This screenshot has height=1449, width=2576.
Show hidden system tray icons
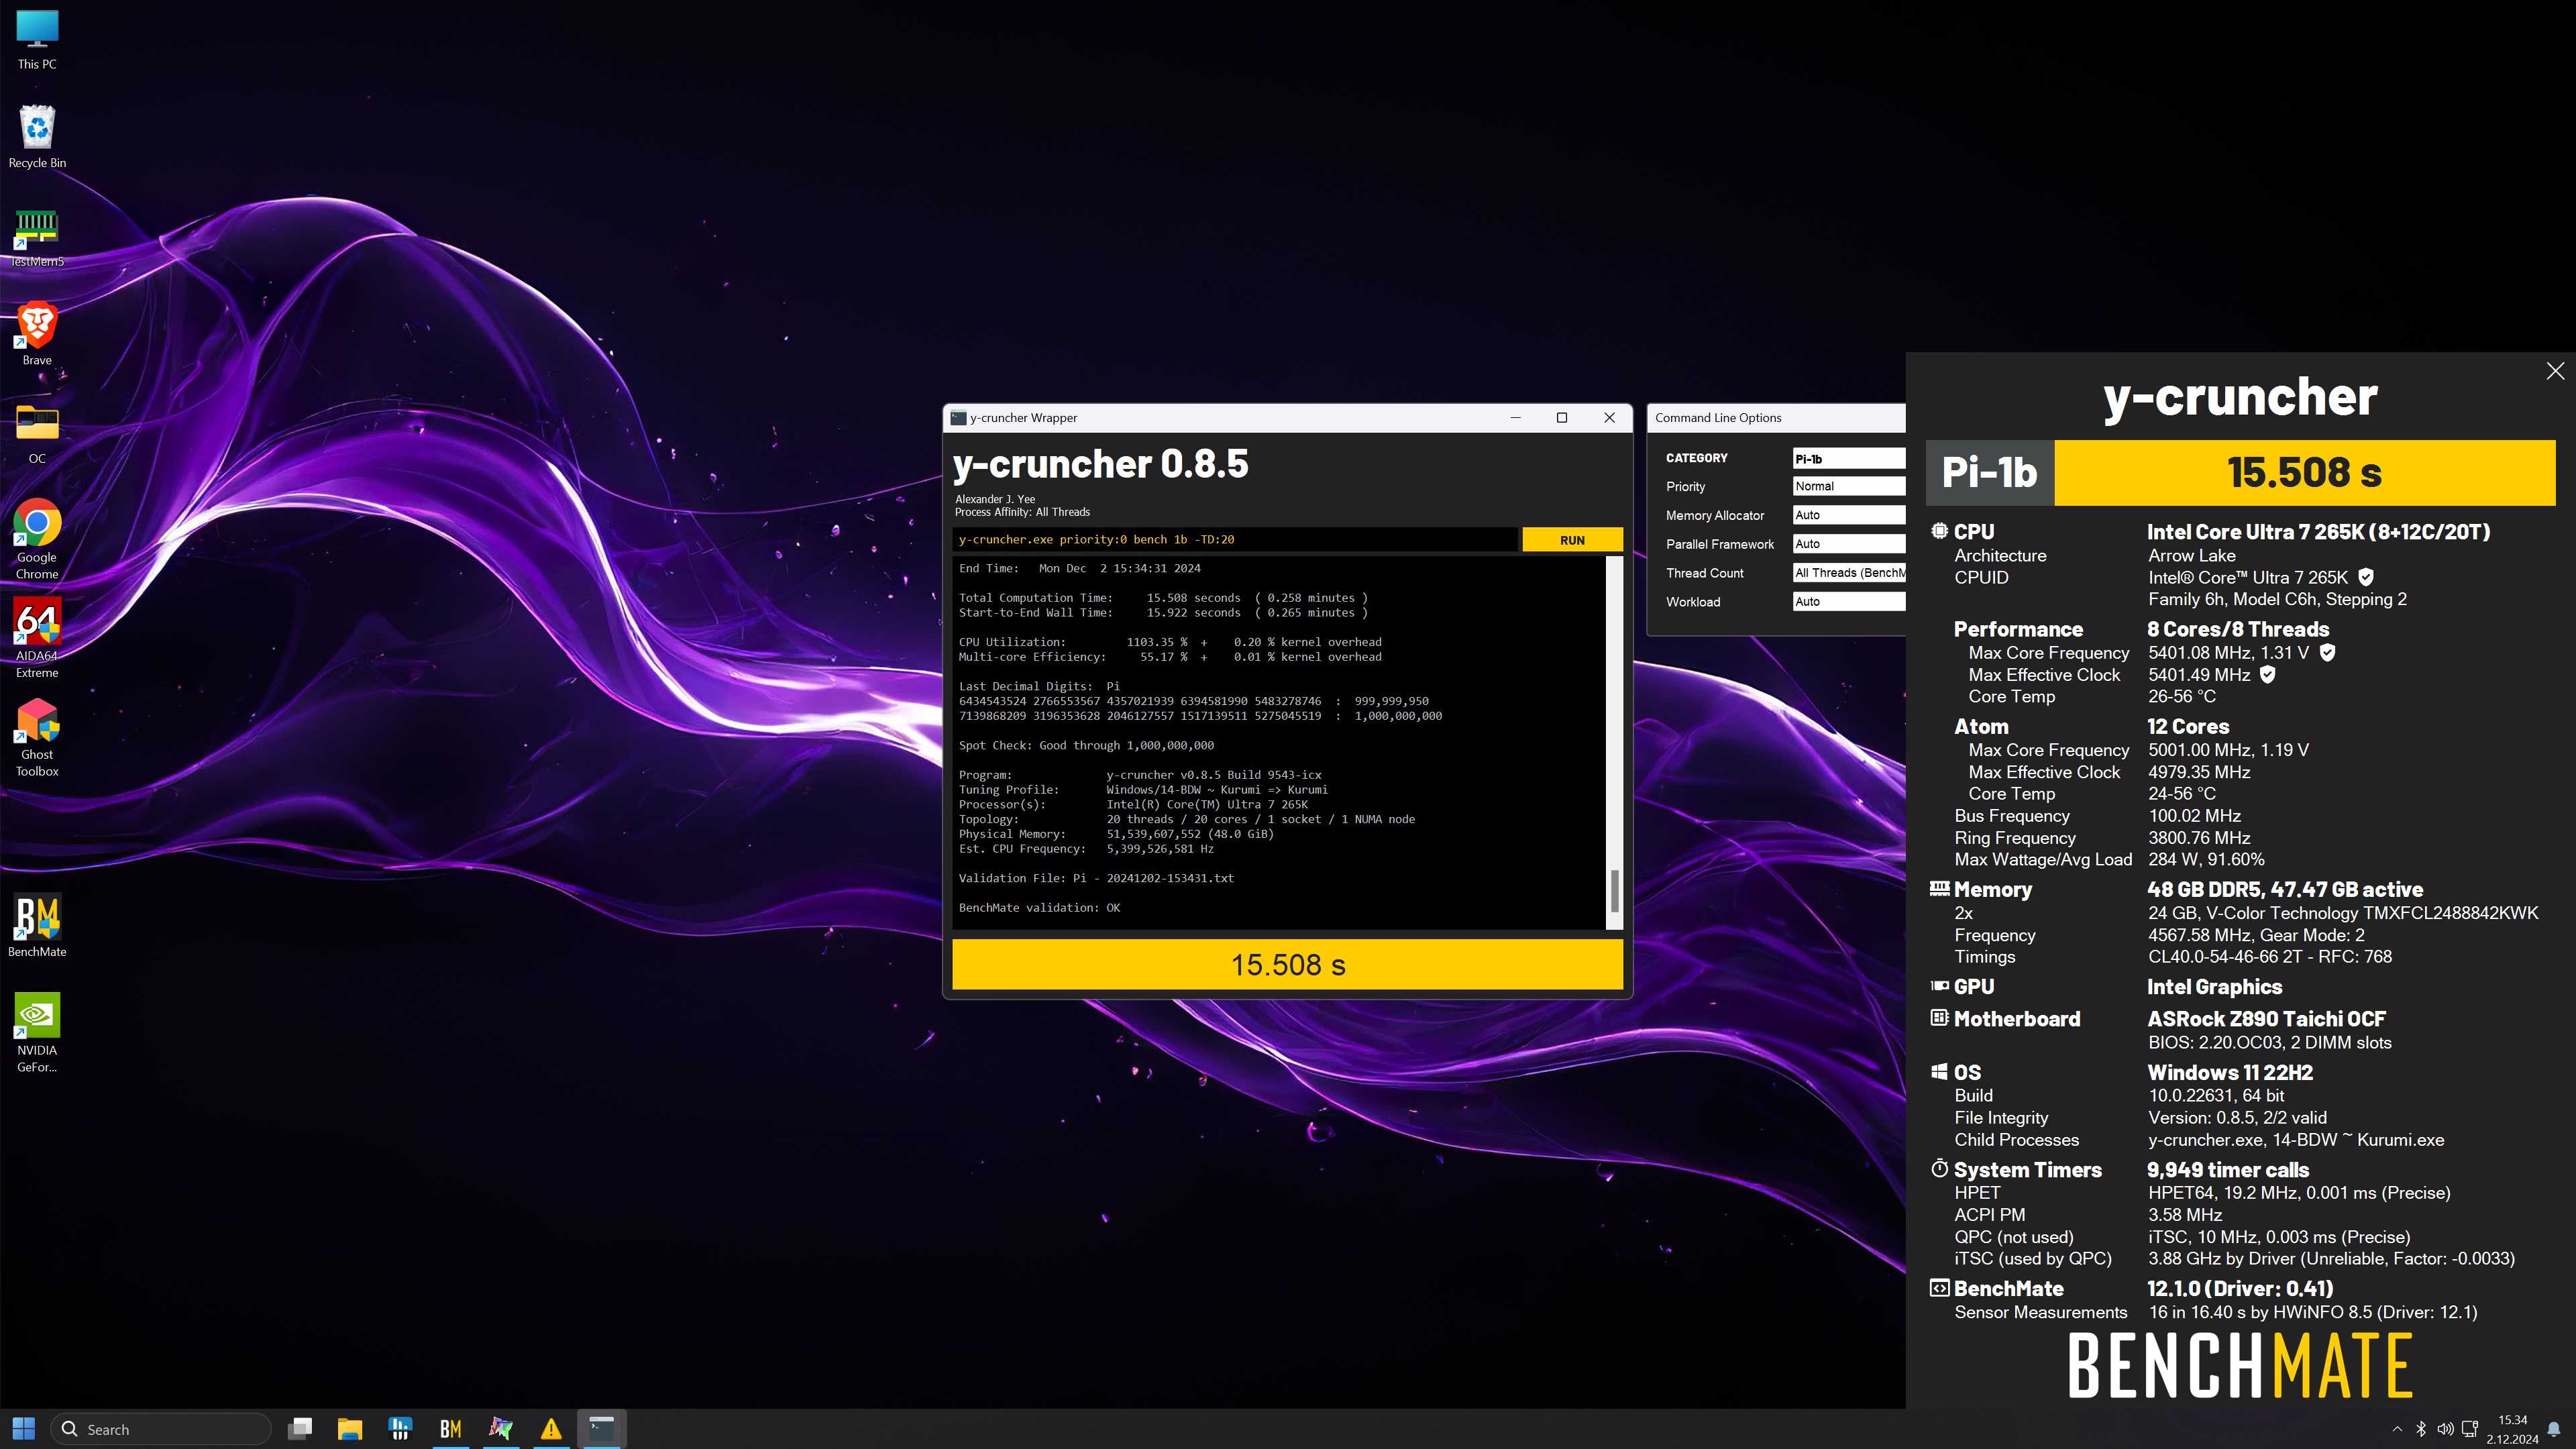2397,1429
